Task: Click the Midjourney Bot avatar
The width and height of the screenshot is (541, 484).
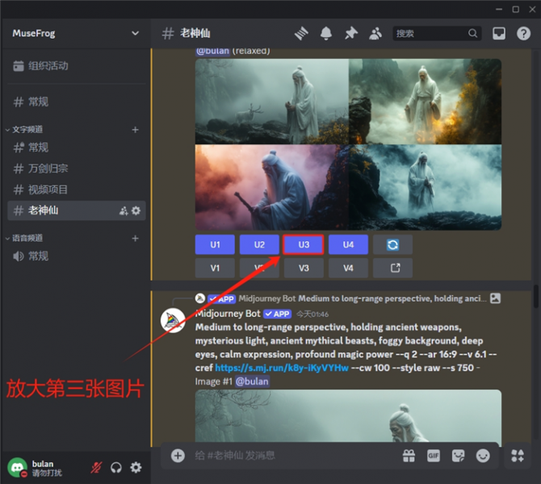Action: click(173, 320)
